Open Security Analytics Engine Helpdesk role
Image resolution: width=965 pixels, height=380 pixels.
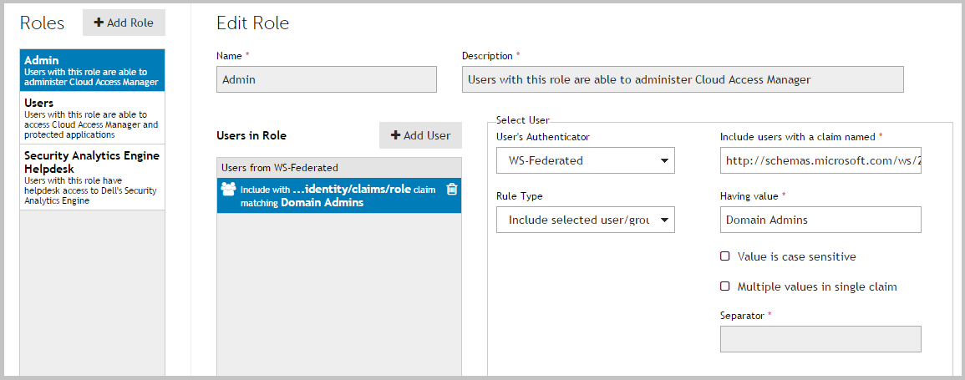coord(92,177)
